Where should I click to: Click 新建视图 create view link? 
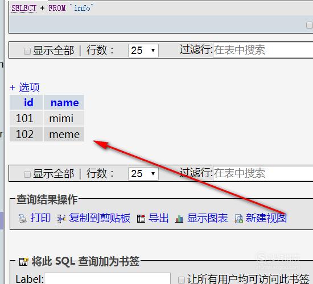(x=266, y=218)
